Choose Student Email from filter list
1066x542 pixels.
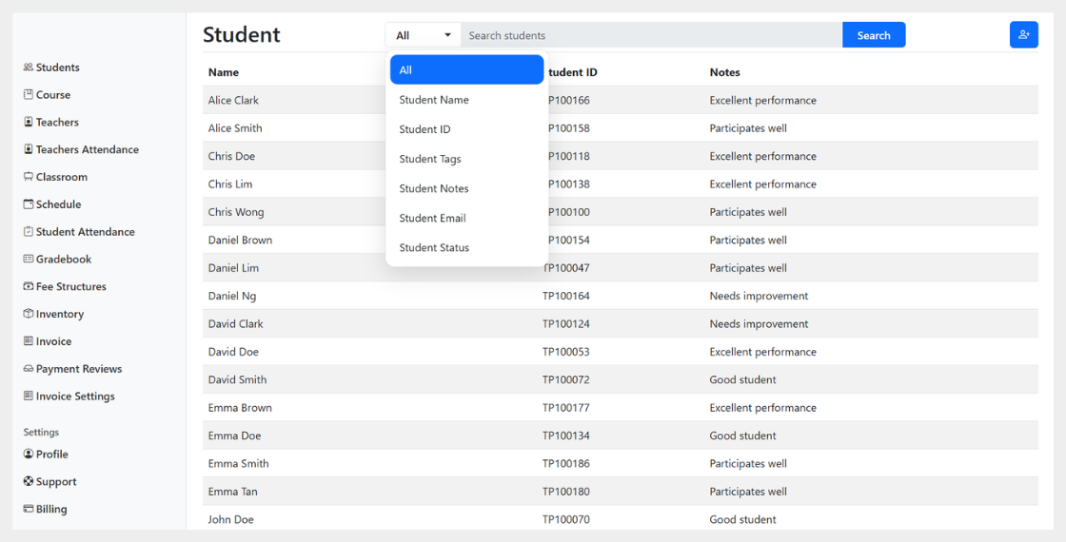pos(432,218)
